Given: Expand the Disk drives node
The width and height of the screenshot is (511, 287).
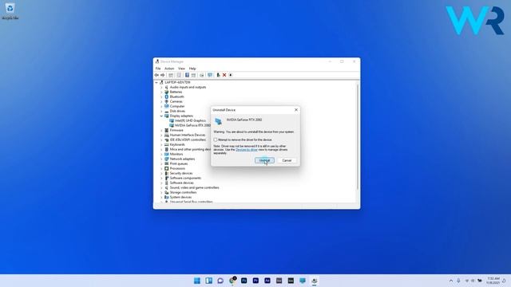Looking at the screenshot, I should [x=161, y=111].
